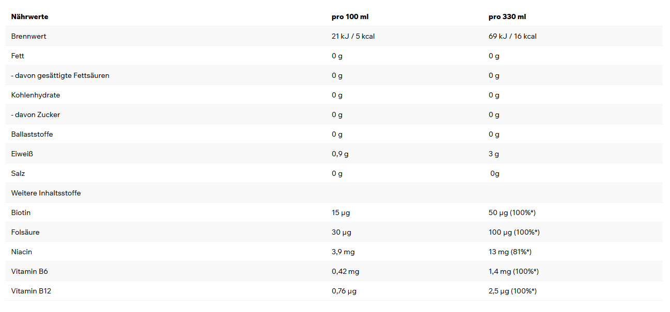Click the Eiweiß '0,9 g' value
The image size is (670, 312).
click(340, 154)
